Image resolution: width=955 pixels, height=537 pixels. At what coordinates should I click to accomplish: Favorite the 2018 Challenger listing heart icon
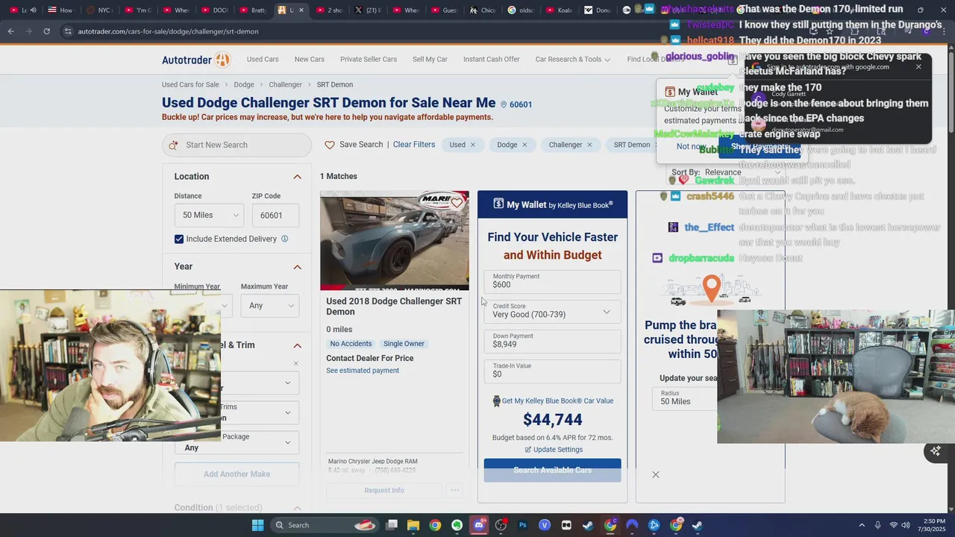pyautogui.click(x=457, y=202)
